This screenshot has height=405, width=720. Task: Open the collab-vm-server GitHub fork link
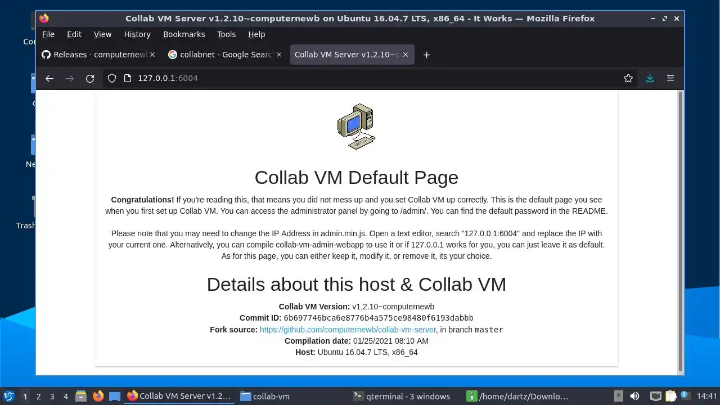(348, 330)
